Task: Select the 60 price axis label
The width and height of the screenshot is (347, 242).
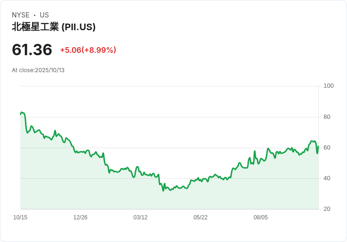Action: coord(327,148)
